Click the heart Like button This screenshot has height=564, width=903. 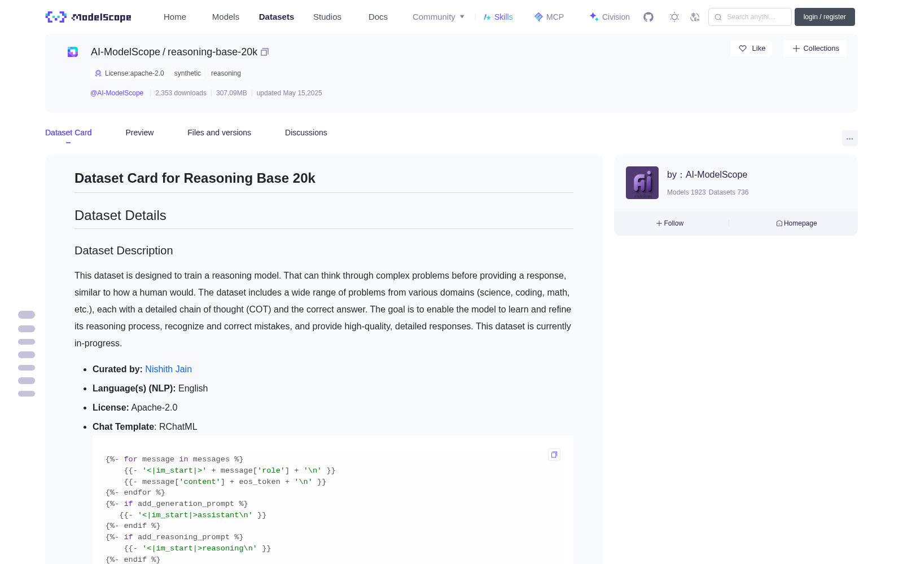pos(751,49)
